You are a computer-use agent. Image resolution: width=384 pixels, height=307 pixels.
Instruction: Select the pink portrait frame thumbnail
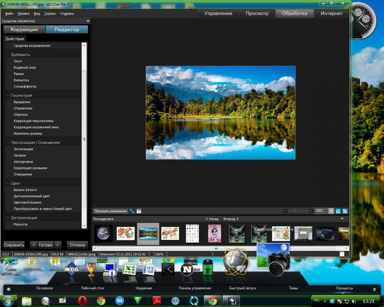pos(215,234)
